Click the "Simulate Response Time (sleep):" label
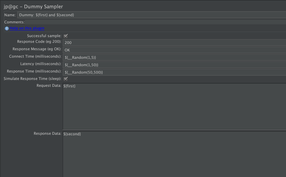The width and height of the screenshot is (286, 177). point(33,79)
